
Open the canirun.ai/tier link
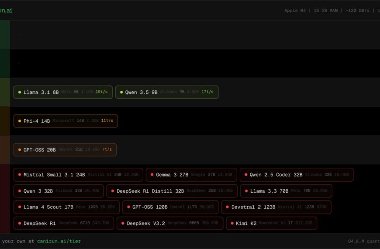pyautogui.click(x=59, y=241)
